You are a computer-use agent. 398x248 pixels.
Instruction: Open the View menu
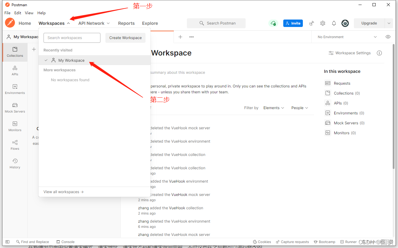29,13
